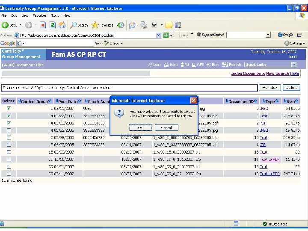Image resolution: width=308 pixels, height=231 pixels.
Task: Click the Reindex button
Action: [x=269, y=88]
